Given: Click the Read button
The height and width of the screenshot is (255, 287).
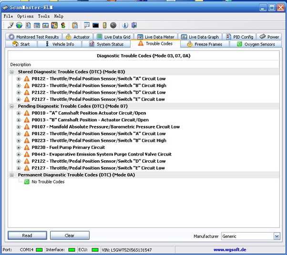Looking at the screenshot, I should pos(27,235).
